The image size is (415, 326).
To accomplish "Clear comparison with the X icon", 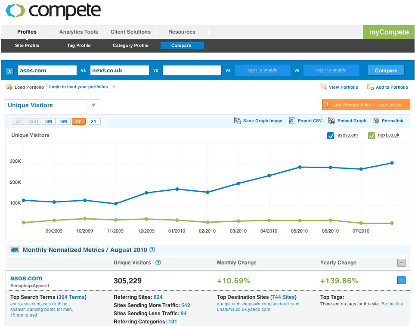I will pos(10,71).
